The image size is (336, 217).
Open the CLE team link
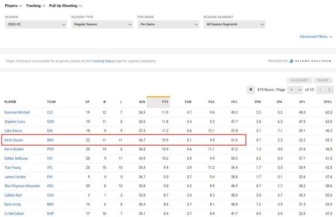[x=50, y=112]
